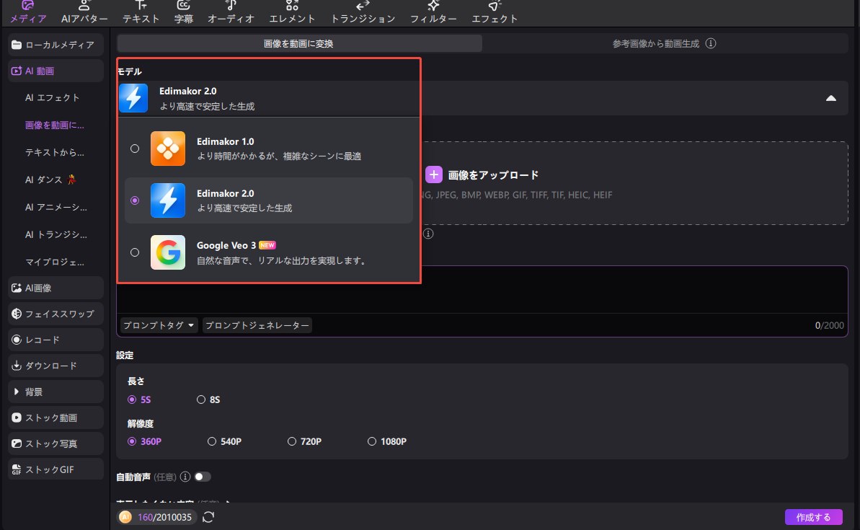Open the トランジション tab
This screenshot has width=860, height=530.
(363, 12)
